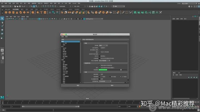Click the Insert Edge Loop shelf icon
This screenshot has width=200, height=112.
click(127, 12)
